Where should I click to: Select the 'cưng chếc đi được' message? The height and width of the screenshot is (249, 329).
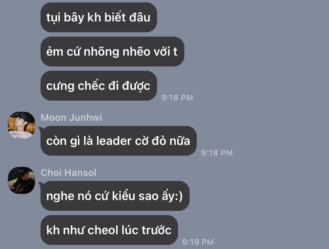[99, 86]
